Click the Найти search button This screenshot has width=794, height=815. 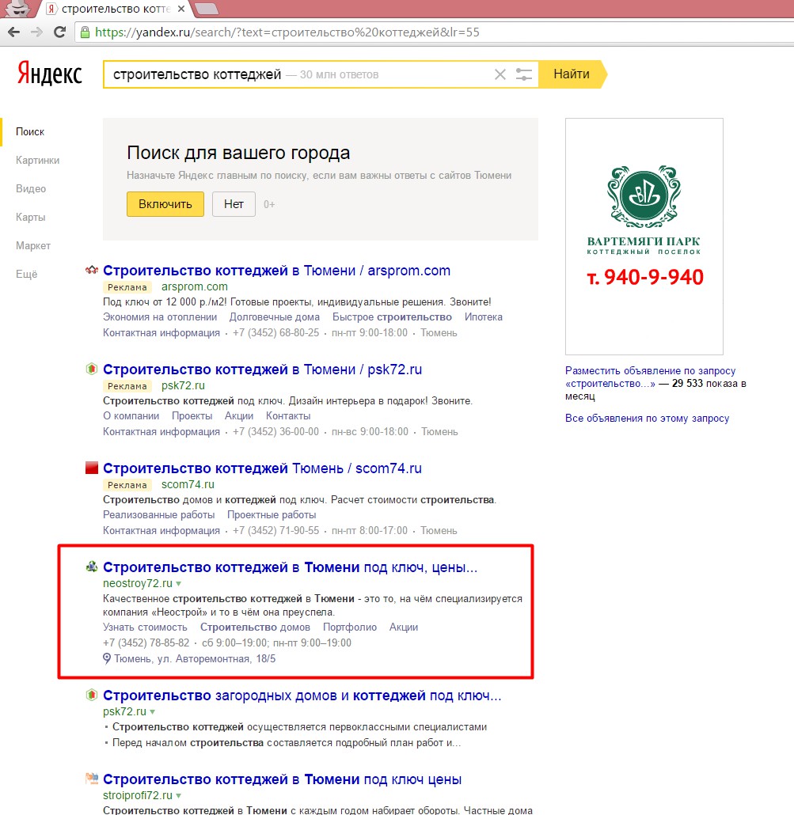[572, 74]
